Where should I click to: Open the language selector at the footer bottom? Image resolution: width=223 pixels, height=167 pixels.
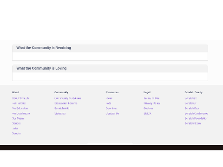click(x=110, y=144)
